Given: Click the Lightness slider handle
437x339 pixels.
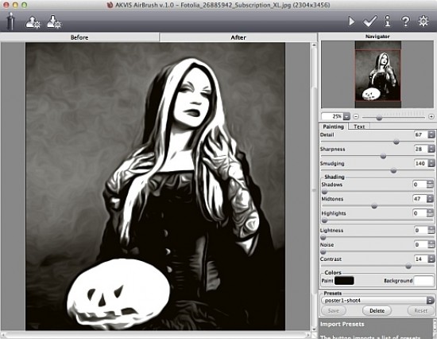Looking at the screenshot, I should (x=323, y=237).
